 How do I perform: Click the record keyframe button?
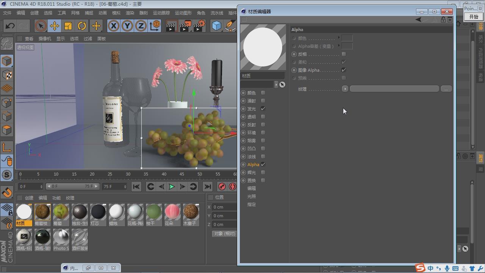point(222,186)
